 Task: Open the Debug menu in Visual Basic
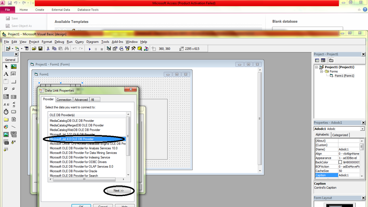click(x=59, y=42)
